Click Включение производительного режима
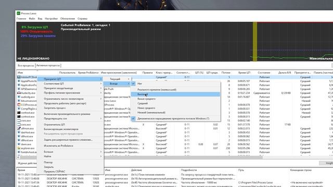The height and width of the screenshot is (187, 333). tap(70, 114)
